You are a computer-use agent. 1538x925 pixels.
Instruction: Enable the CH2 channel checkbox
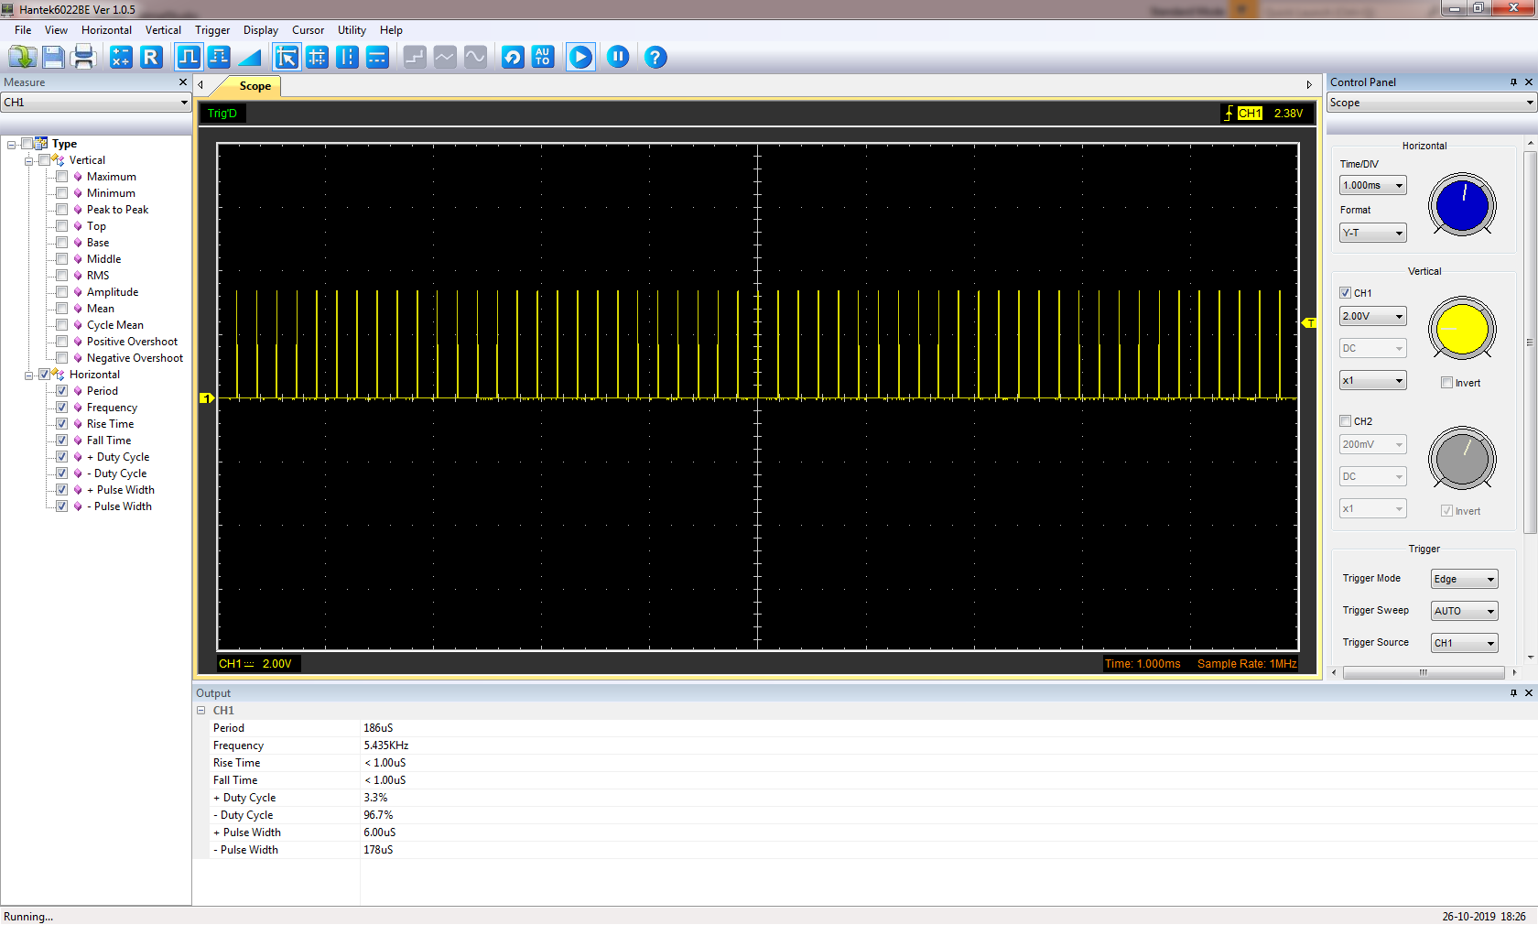[x=1345, y=421]
